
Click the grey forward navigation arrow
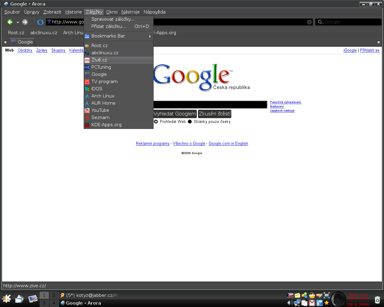[25, 22]
